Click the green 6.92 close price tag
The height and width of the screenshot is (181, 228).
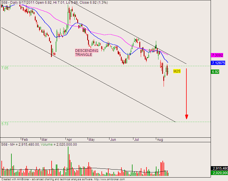coord(215,72)
